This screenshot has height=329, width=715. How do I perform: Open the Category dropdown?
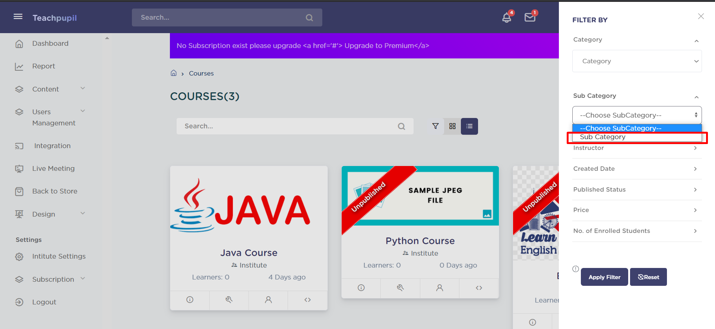click(637, 61)
